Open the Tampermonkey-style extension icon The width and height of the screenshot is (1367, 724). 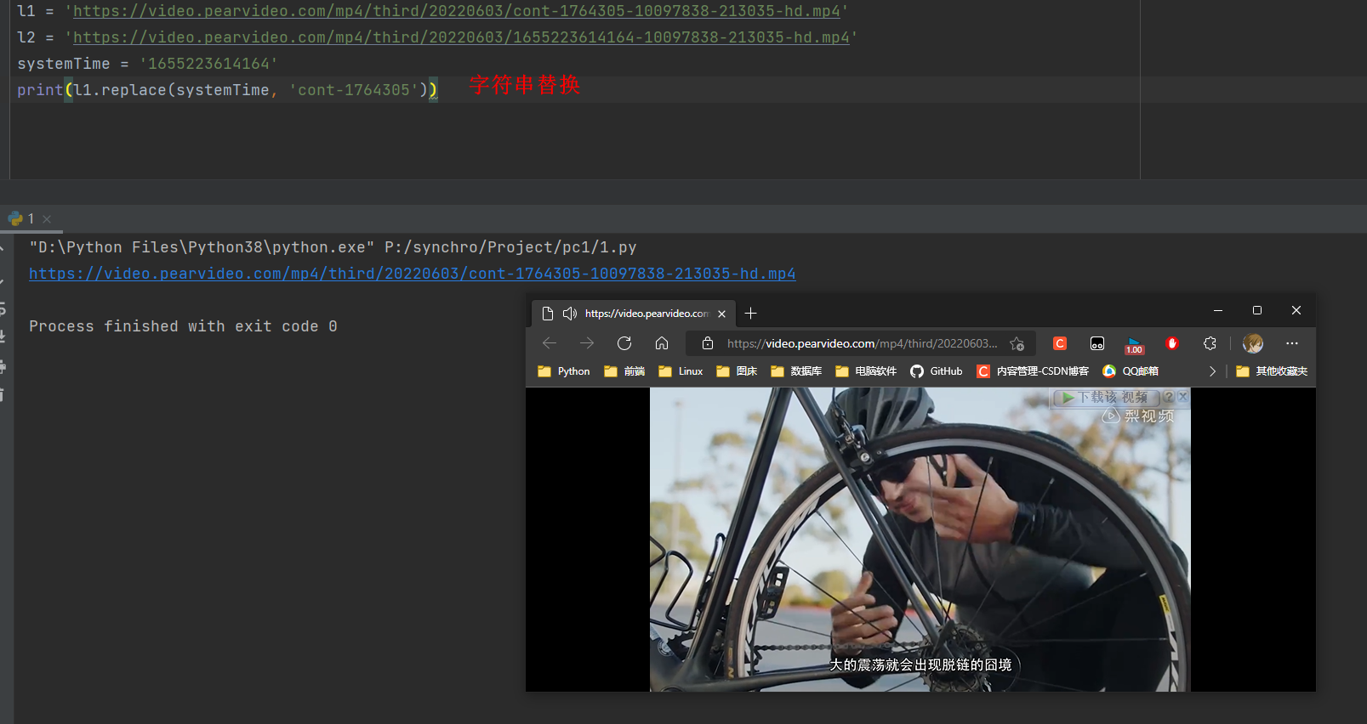[1097, 343]
